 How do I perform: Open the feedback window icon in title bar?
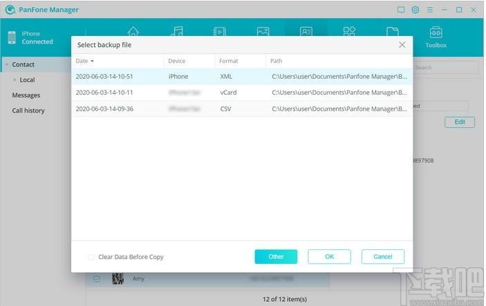click(401, 10)
